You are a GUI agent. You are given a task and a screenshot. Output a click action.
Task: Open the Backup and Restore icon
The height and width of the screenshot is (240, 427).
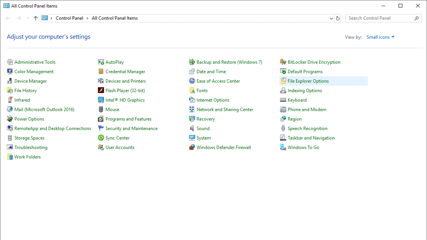click(192, 62)
